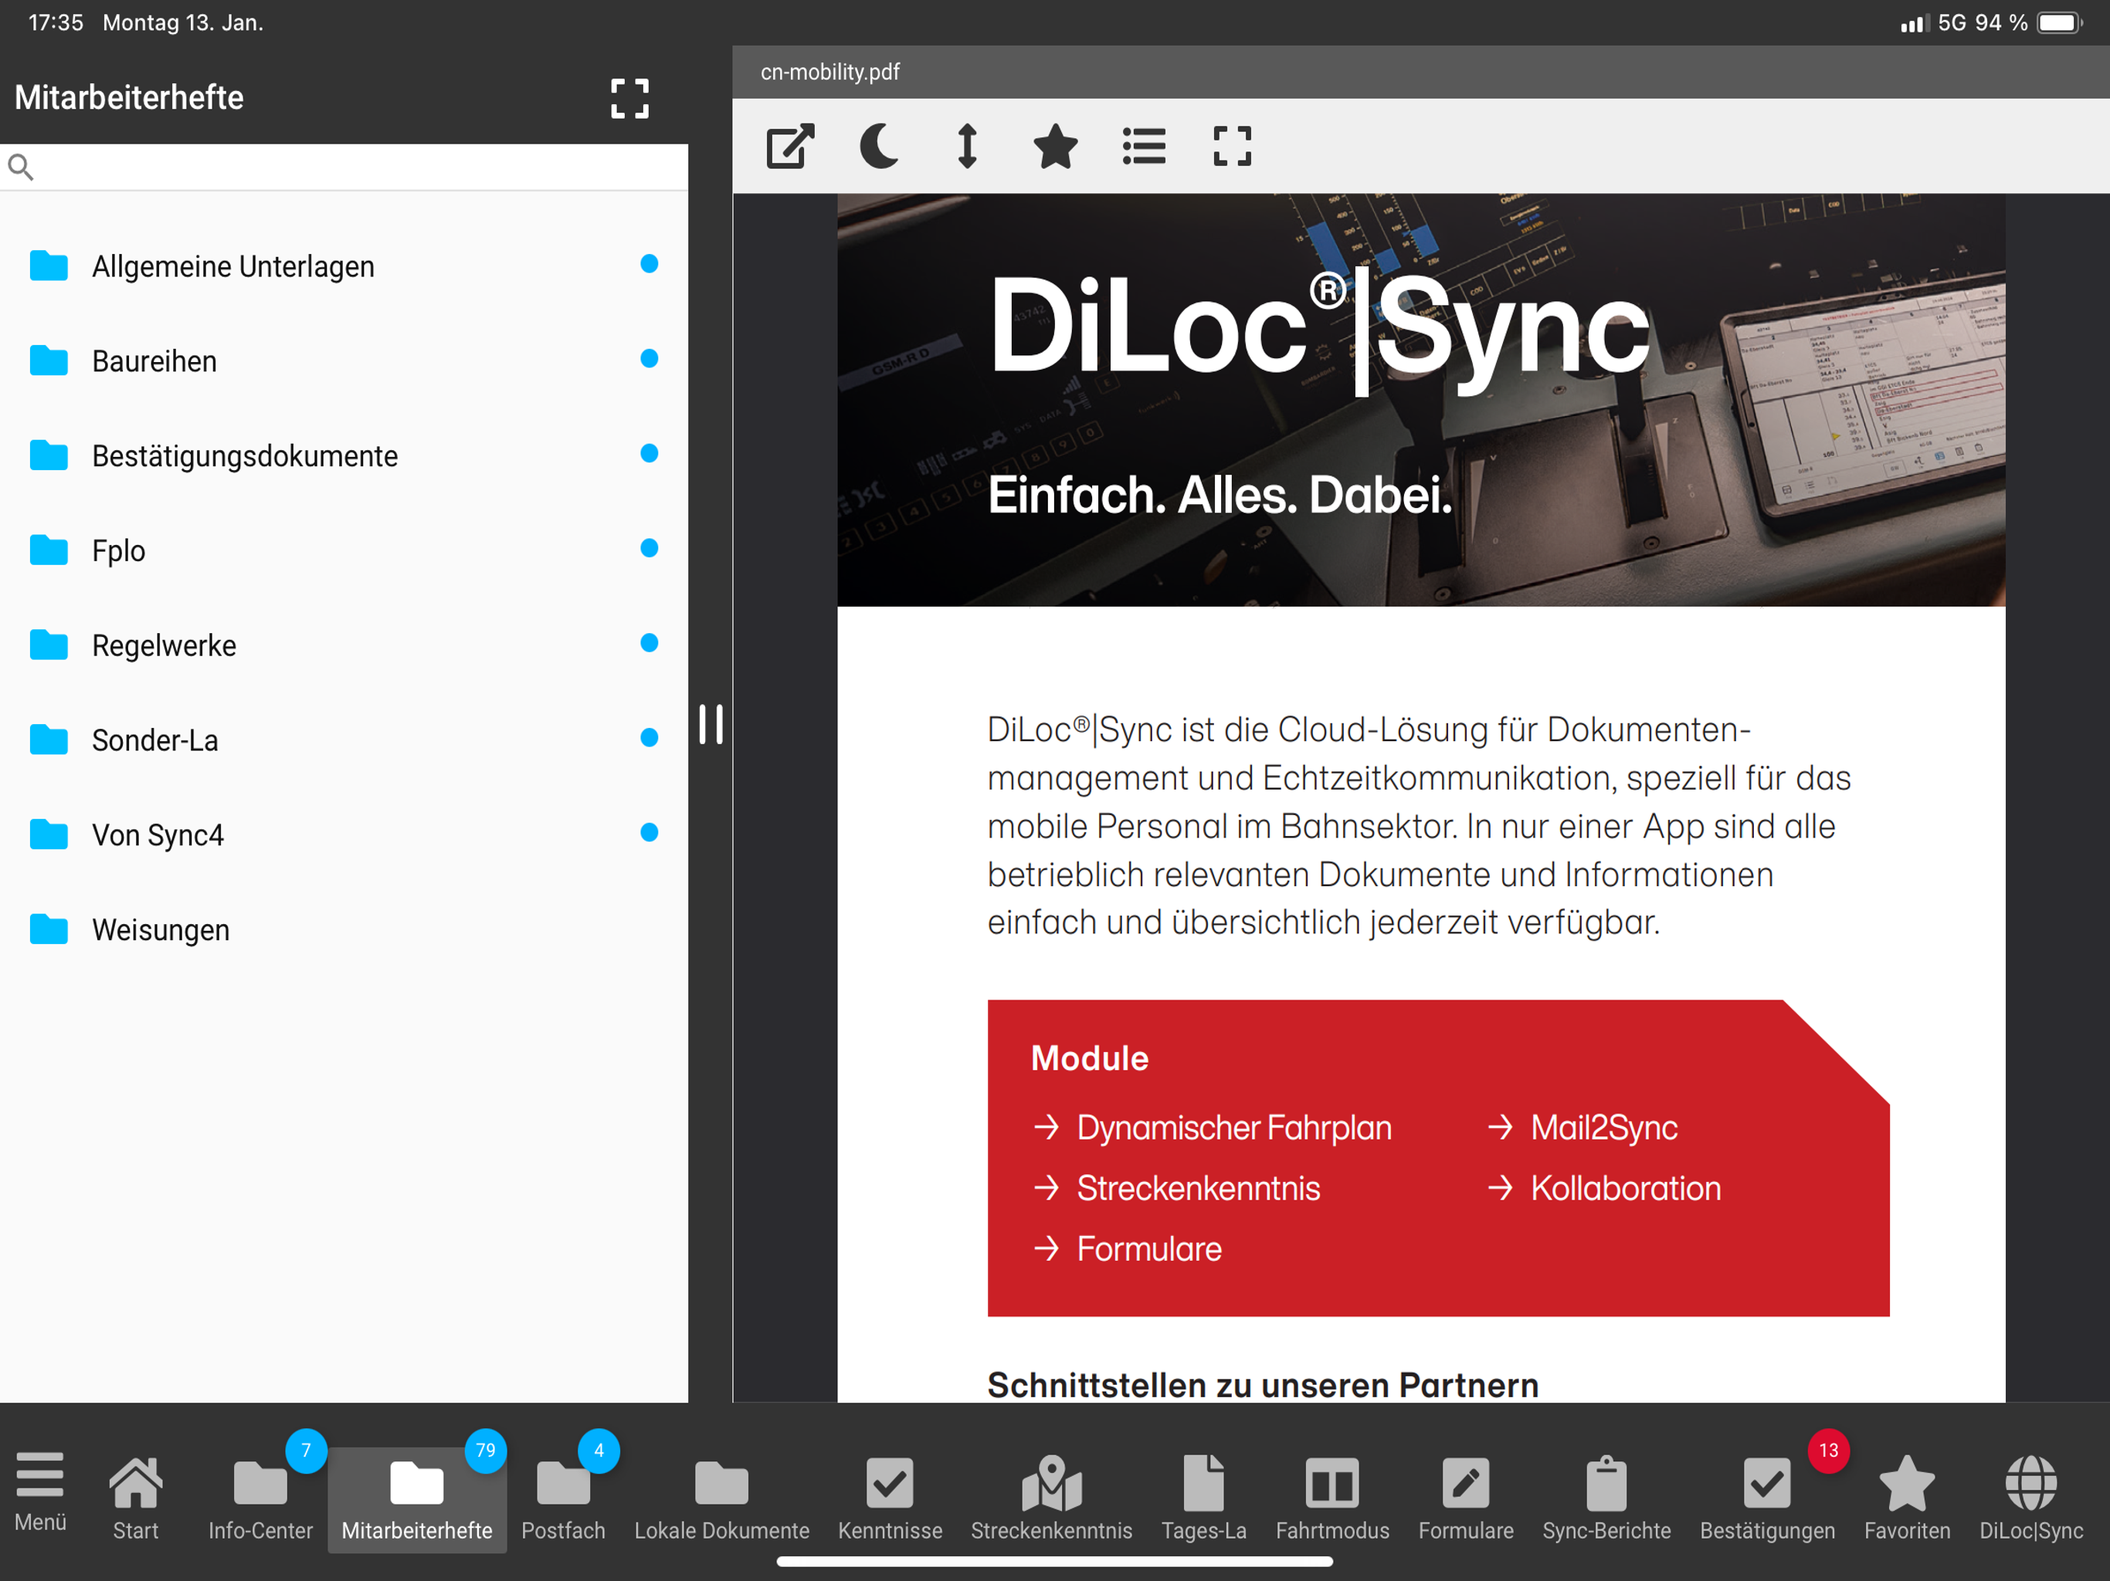
Task: Open the Bestätigungen tab
Action: [x=1766, y=1498]
